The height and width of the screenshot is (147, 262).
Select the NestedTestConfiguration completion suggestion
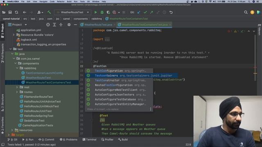pos(119,85)
